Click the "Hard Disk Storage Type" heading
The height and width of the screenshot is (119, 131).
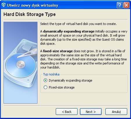[30, 14]
